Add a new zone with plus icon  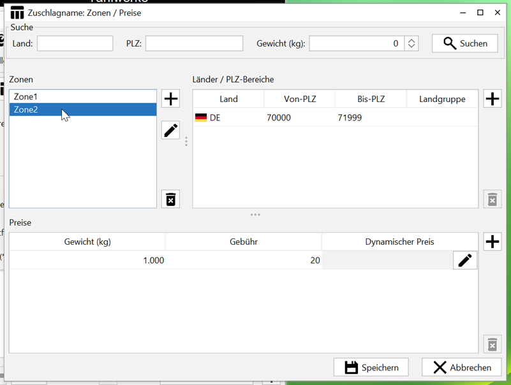tap(171, 99)
